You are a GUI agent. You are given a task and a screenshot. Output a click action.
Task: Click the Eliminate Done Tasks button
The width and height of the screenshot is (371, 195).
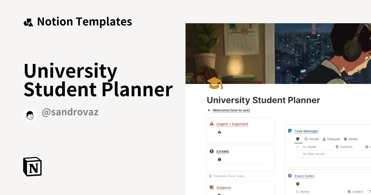tap(227, 176)
